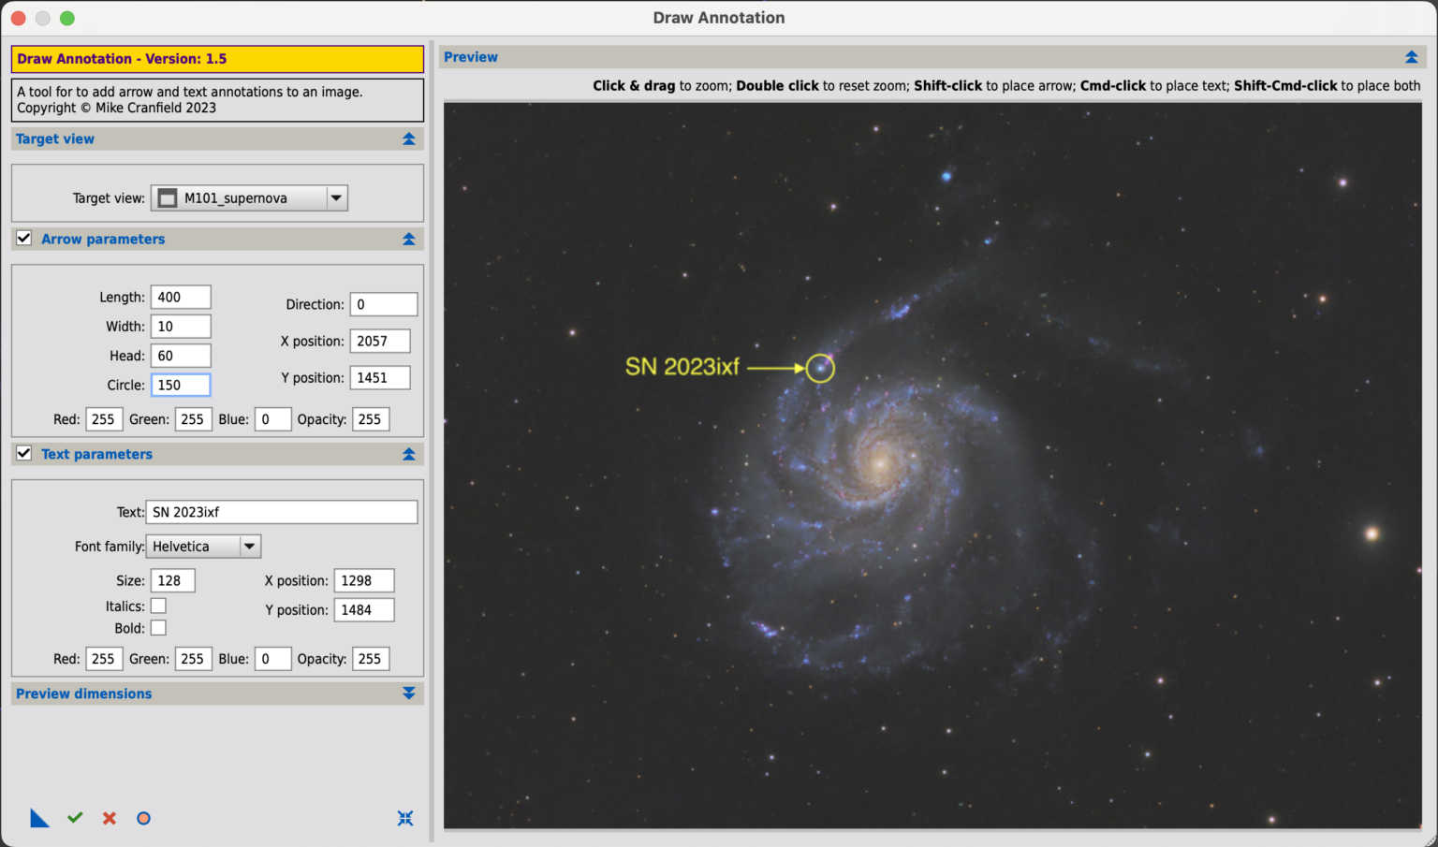Image resolution: width=1438 pixels, height=847 pixels.
Task: Execute the script with the green check icon
Action: tap(75, 817)
